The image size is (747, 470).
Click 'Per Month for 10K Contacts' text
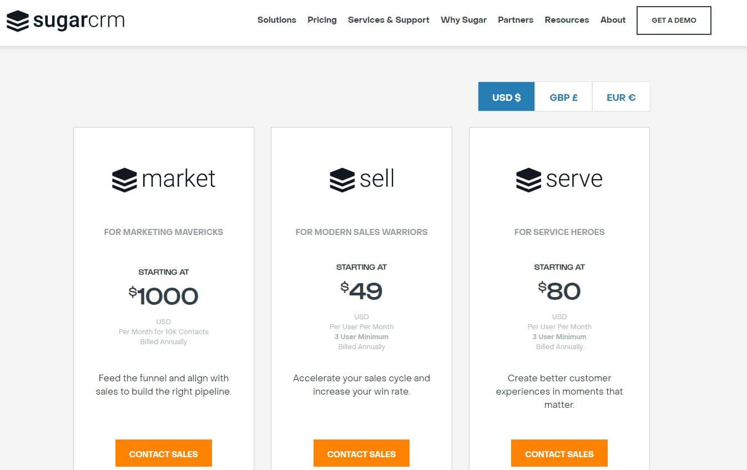tap(164, 332)
